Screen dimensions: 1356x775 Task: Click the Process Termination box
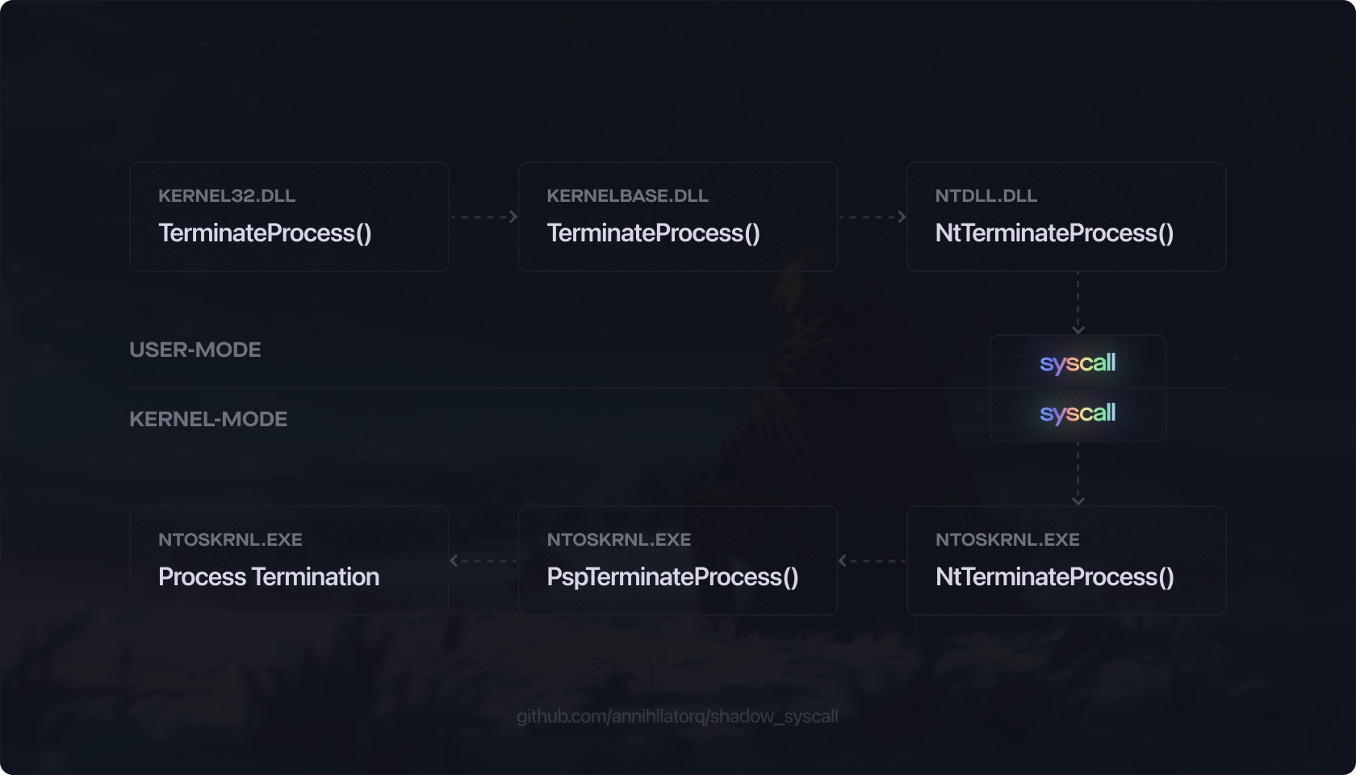(289, 560)
